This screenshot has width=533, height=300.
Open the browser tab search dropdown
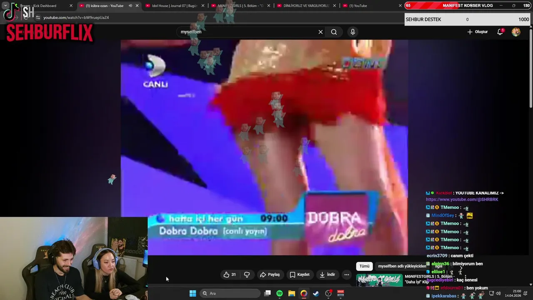(x=5, y=6)
